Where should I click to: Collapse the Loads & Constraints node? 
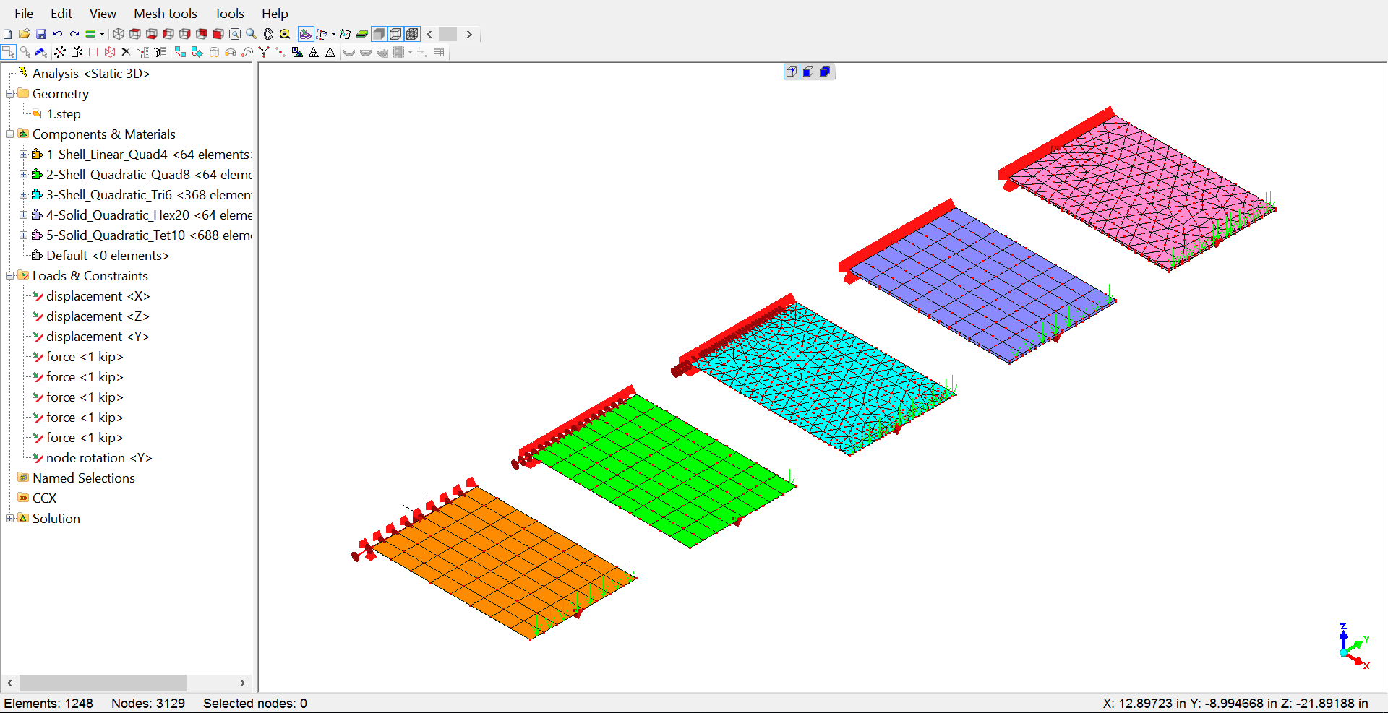pos(10,275)
